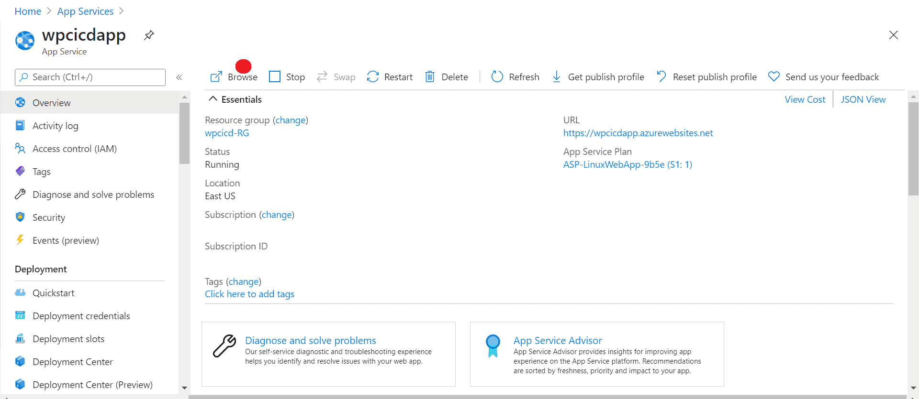
Task: Click the Stop square icon
Action: point(275,76)
